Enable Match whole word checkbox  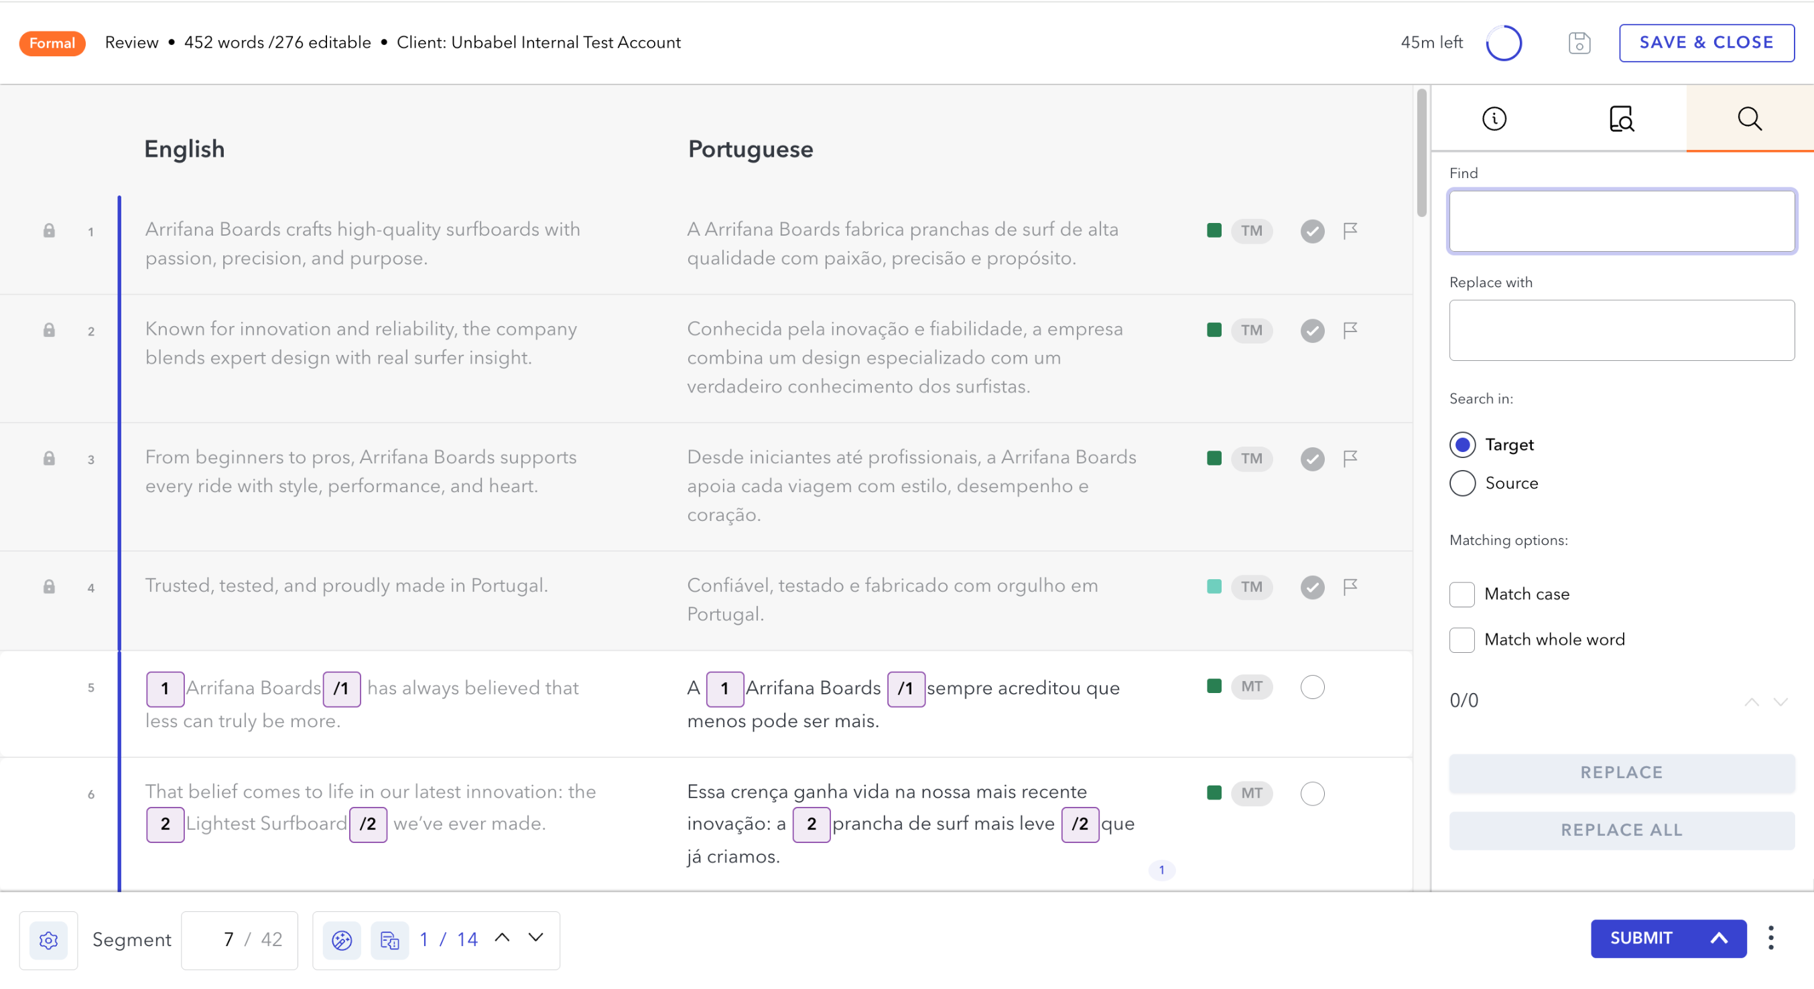coord(1462,639)
